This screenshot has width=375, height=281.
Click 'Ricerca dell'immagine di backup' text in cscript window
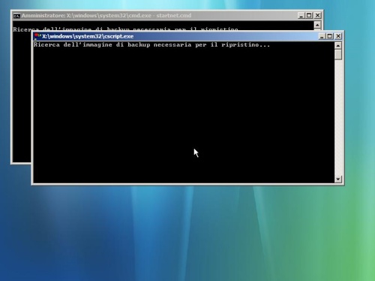[x=92, y=45]
